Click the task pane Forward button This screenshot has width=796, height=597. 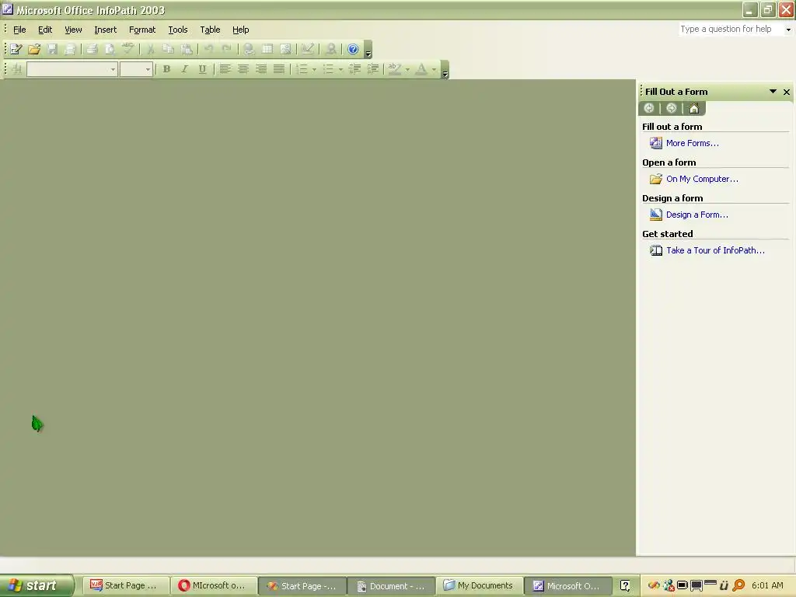tap(671, 108)
